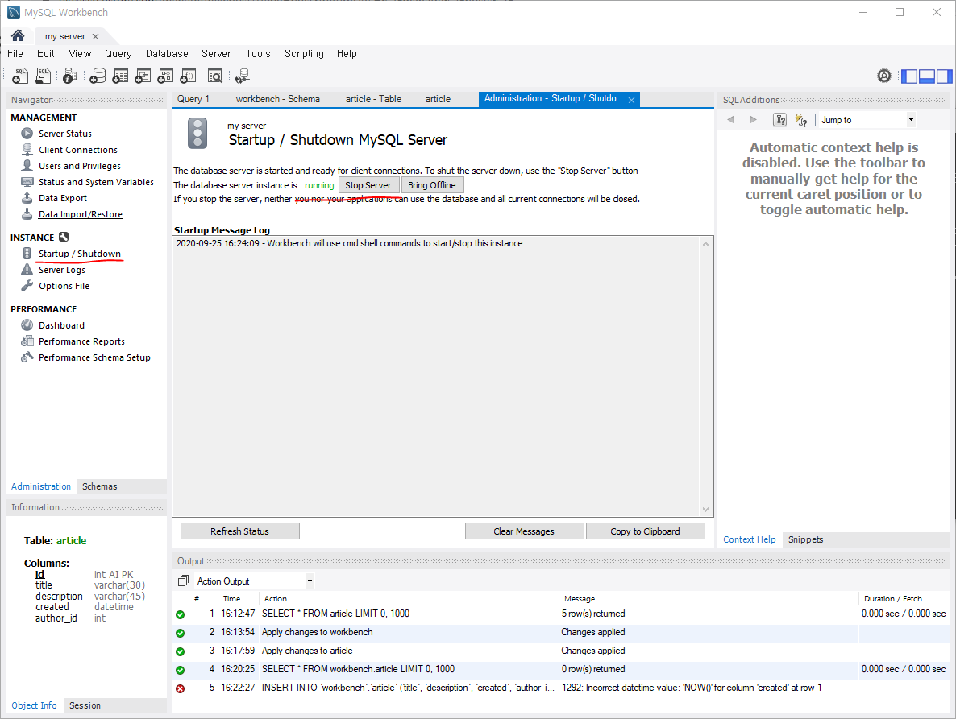Close the my server connection tab
This screenshot has width=956, height=719.
point(95,36)
